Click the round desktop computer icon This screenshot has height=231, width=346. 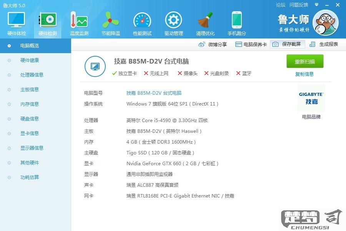(95, 66)
